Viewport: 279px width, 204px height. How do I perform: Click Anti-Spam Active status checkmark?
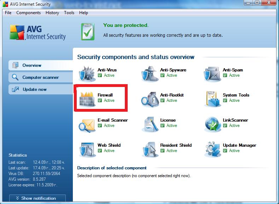pos(225,75)
